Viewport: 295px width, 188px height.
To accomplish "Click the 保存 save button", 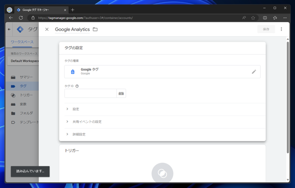I will pyautogui.click(x=266, y=29).
